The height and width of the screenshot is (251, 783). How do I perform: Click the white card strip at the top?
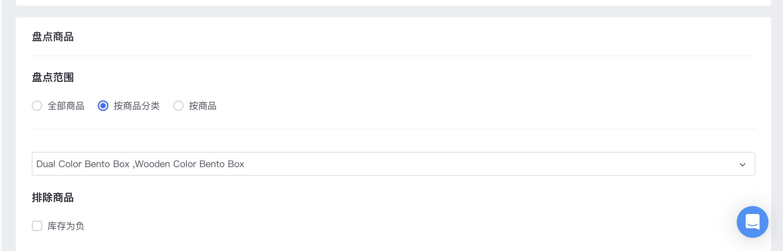pos(393,3)
